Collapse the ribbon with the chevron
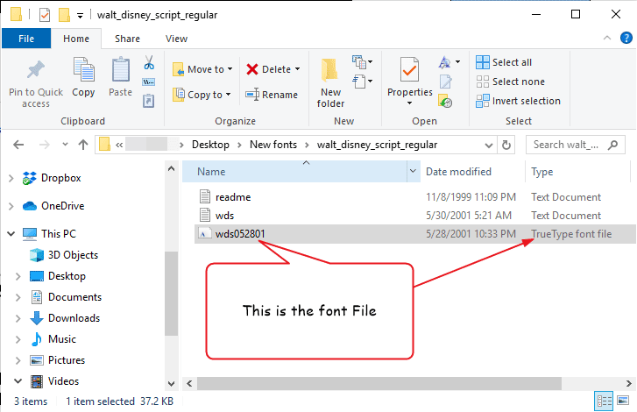 pyautogui.click(x=607, y=38)
